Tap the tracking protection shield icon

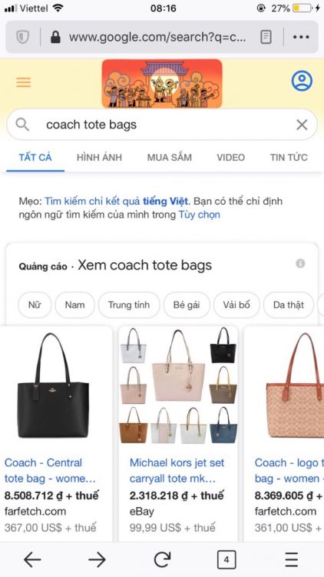[23, 37]
